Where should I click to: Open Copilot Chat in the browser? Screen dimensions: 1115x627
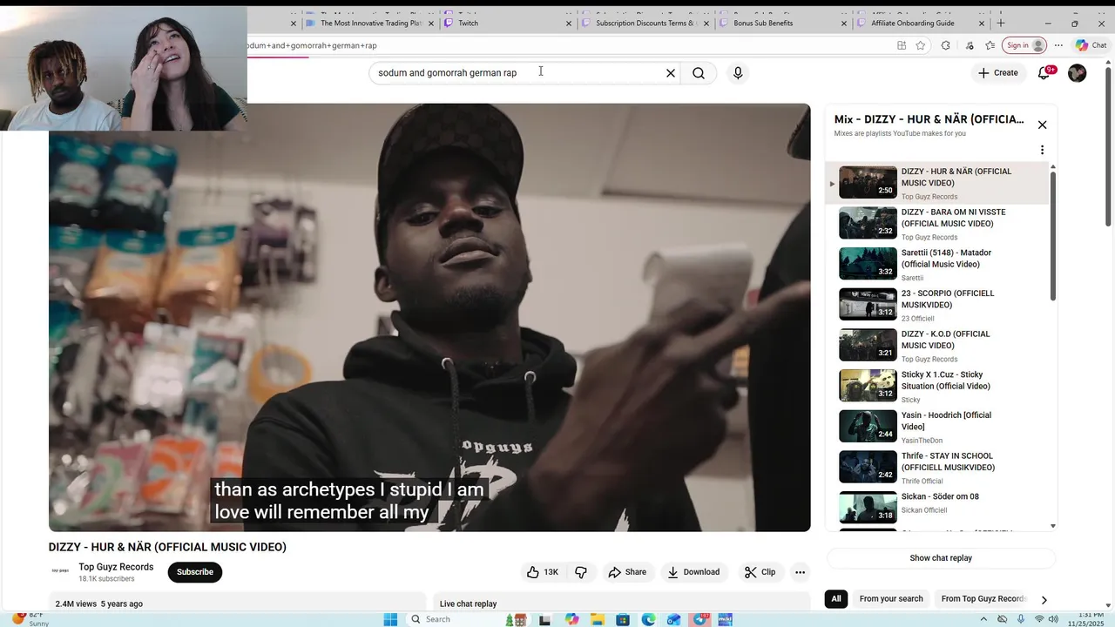(x=1091, y=45)
